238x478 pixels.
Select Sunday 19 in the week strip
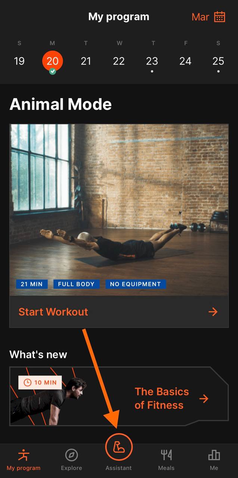click(x=19, y=61)
